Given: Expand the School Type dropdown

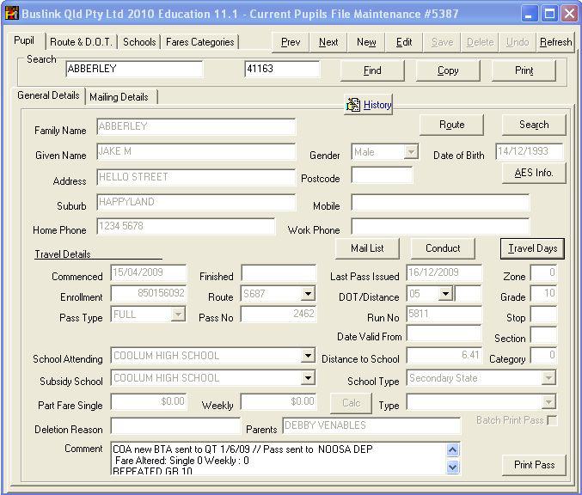Looking at the screenshot, I should 548,378.
